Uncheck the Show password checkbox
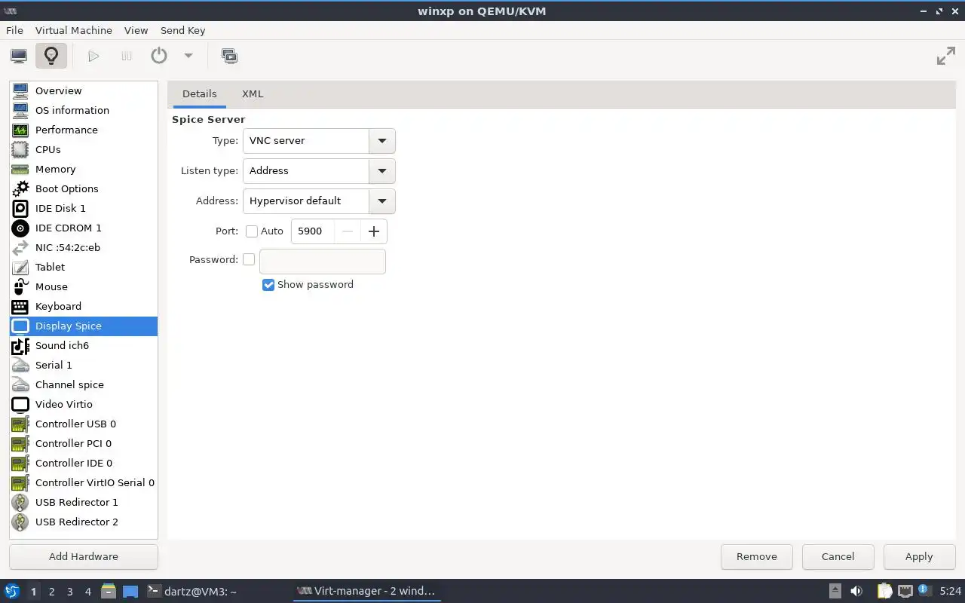Image resolution: width=965 pixels, height=603 pixels. pyautogui.click(x=268, y=285)
